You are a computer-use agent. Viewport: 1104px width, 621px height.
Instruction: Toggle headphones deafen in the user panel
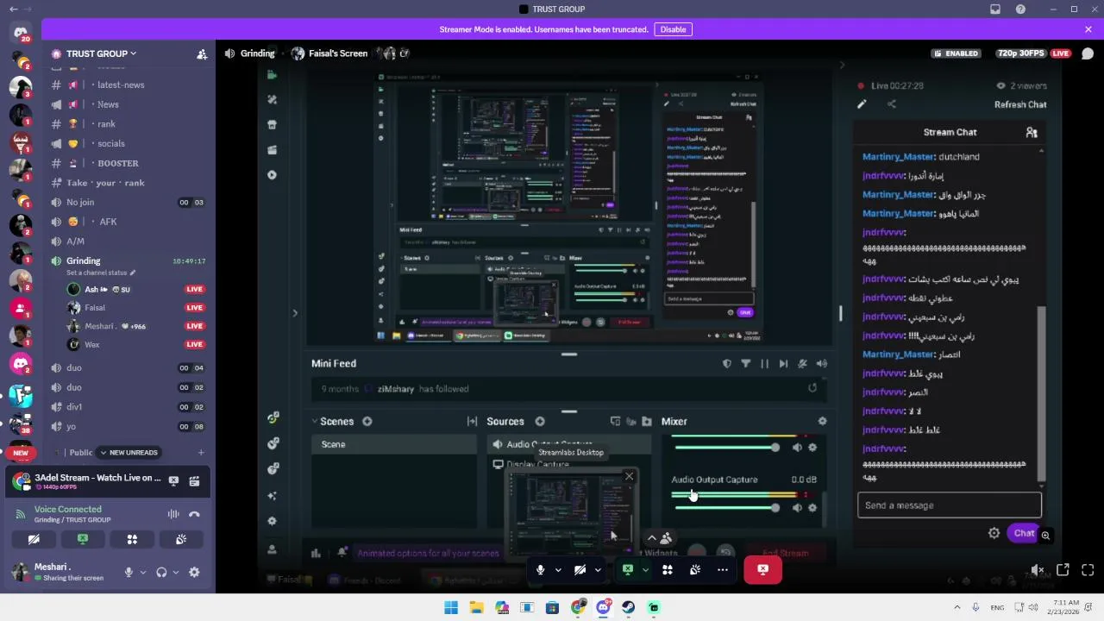(x=161, y=572)
